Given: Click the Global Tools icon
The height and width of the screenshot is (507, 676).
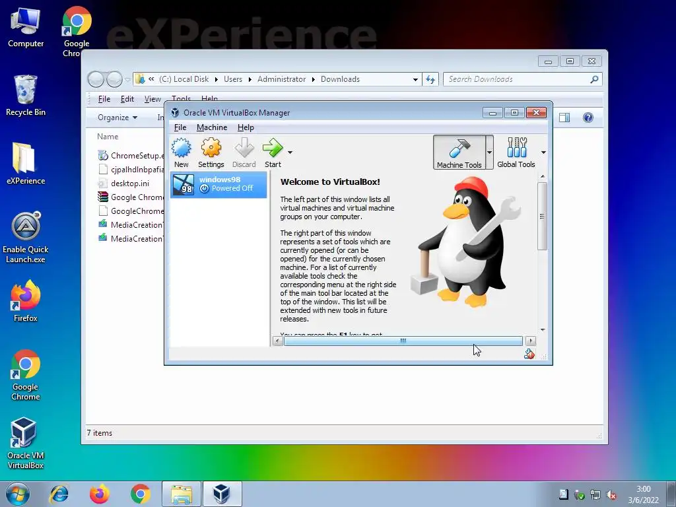Looking at the screenshot, I should click(516, 152).
